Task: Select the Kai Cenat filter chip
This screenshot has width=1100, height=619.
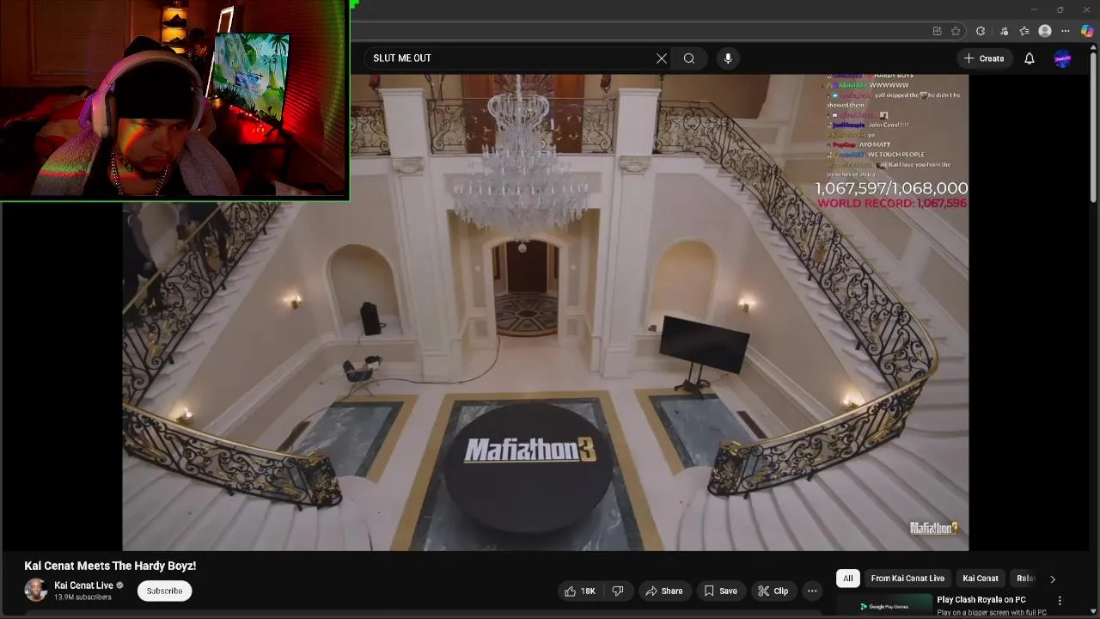Action: [x=981, y=579]
